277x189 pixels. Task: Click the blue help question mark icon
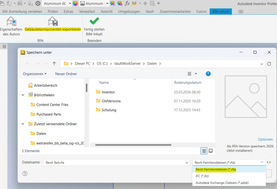(x=208, y=74)
